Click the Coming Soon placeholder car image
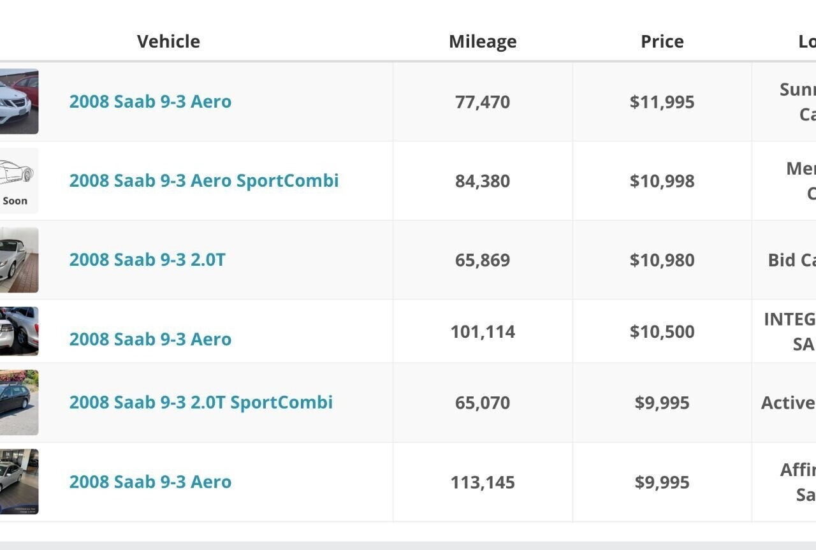This screenshot has width=816, height=550. (x=18, y=181)
